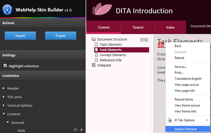Viewport: 211px width, 133px height.
Task: Reset Body style with undo icon
Action: tap(75, 130)
